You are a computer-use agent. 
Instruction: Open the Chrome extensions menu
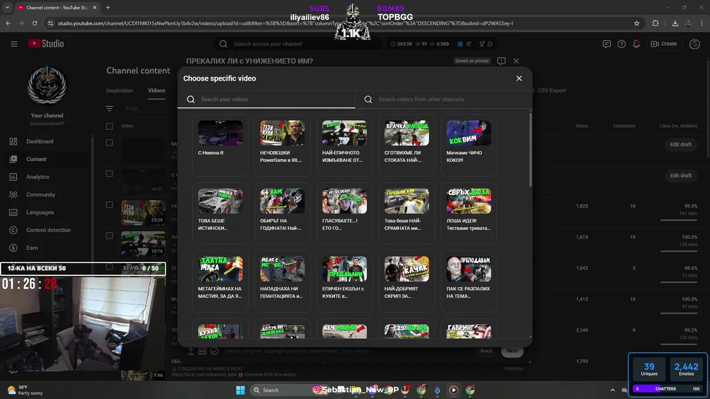click(656, 23)
